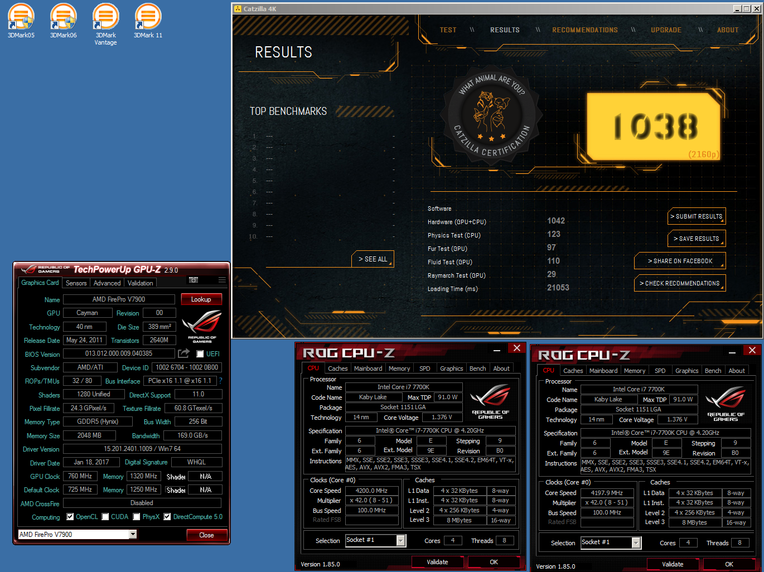Click the GPU-Z Name field AMD FirePro V7900
The width and height of the screenshot is (764, 572).
point(119,299)
